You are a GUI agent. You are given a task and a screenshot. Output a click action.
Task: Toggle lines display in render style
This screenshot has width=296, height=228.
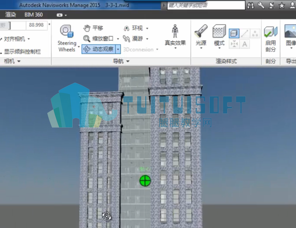[245, 34]
